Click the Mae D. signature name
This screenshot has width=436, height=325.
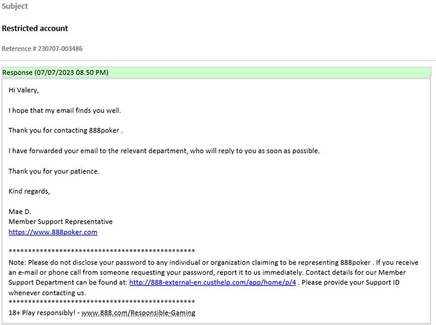pos(20,212)
